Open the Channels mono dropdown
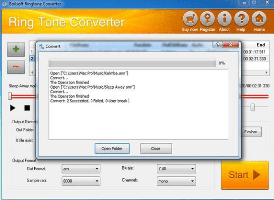The height and width of the screenshot is (200, 274). [176, 181]
